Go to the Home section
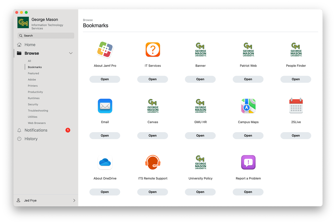This screenshot has width=336, height=224. tap(30, 45)
